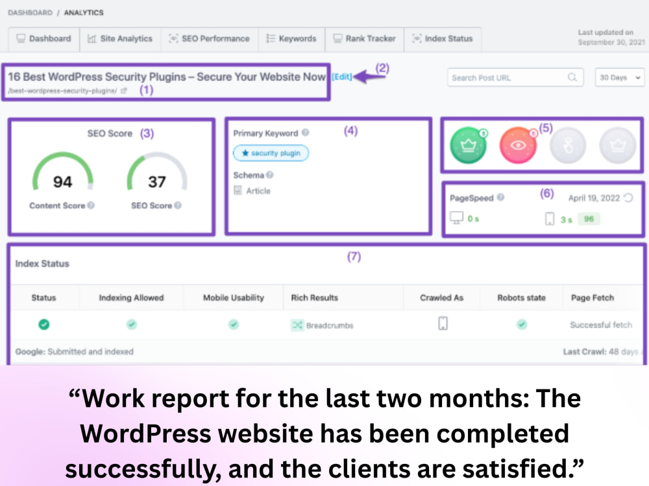Screen dimensions: 649x486
Task: Click the Robots state column header
Action: click(522, 297)
